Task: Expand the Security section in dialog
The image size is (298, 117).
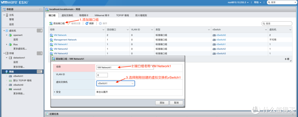Action: pos(55,92)
